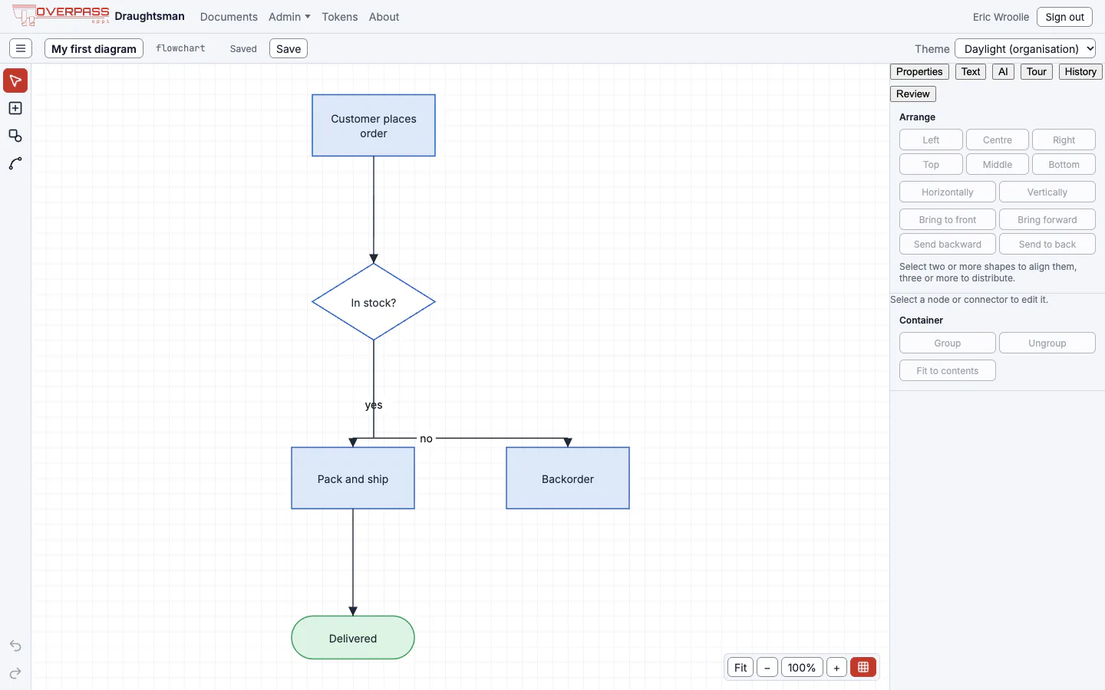Screen dimensions: 1105x690
Task: Expand the Admin menu
Action: 289,16
